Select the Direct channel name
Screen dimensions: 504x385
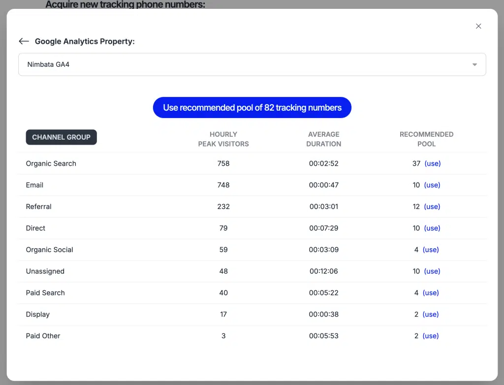click(x=35, y=228)
